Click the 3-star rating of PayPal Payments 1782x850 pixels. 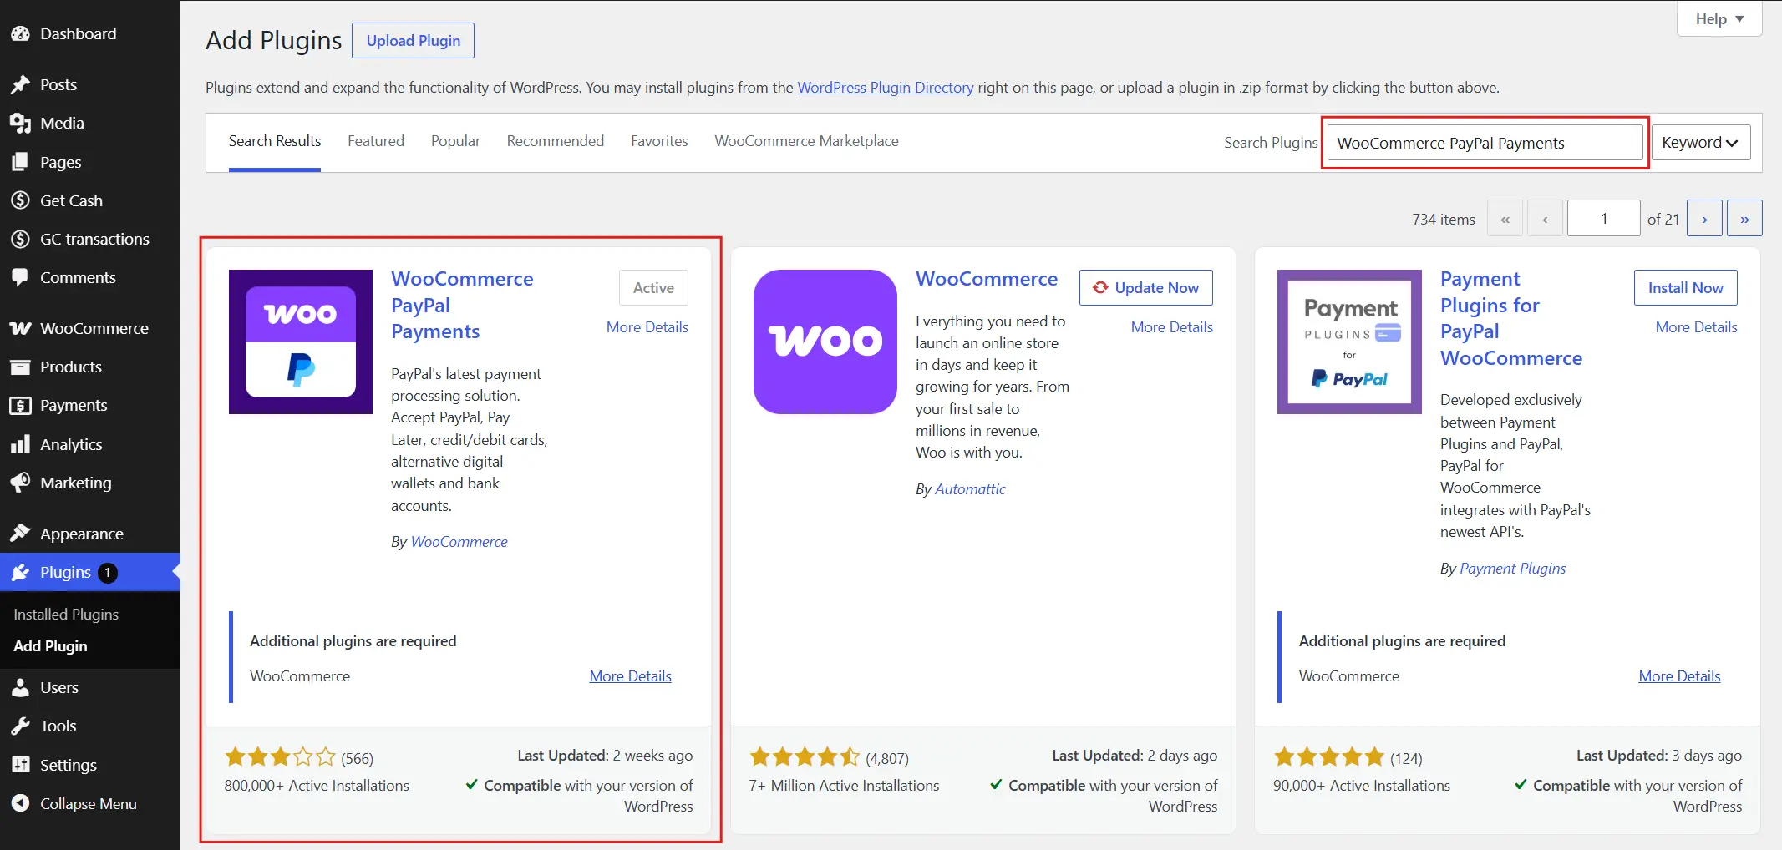(280, 757)
